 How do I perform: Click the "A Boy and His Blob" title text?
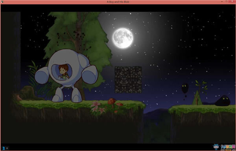point(118,2)
